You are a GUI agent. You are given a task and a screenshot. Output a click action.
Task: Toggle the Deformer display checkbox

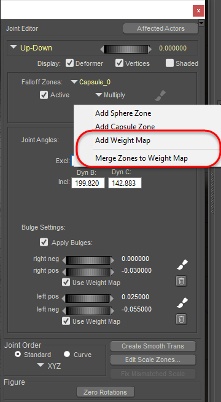pos(69,63)
